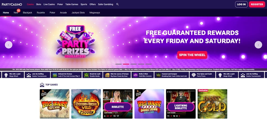Switch to the New games tab
This screenshot has height=120, width=267.
16,13
